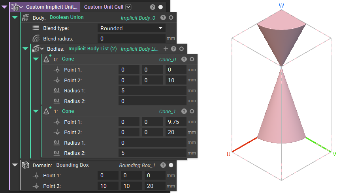Collapse the Domain Bounding Box section
Screen dimensions: 339x193
pyautogui.click(x=15, y=165)
